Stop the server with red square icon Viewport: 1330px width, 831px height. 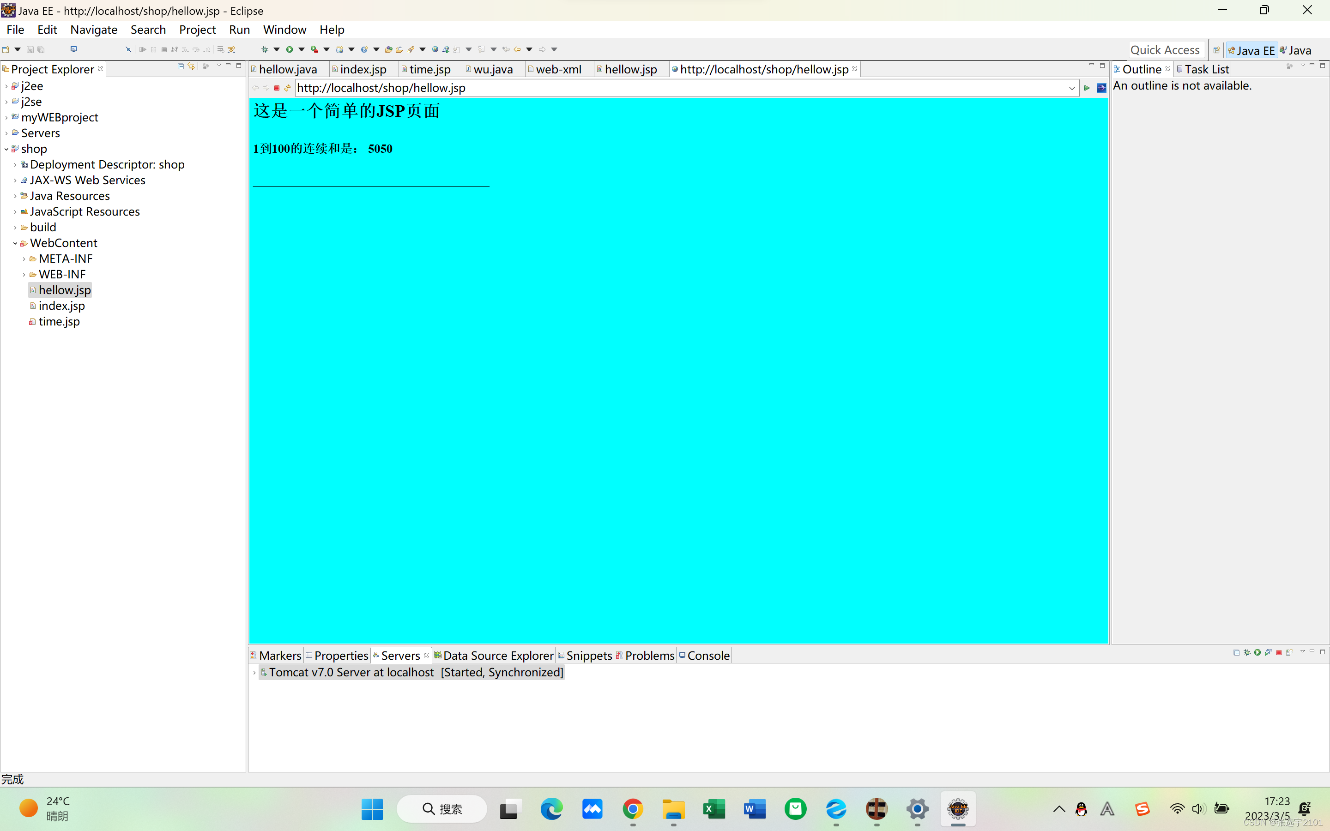point(1279,652)
